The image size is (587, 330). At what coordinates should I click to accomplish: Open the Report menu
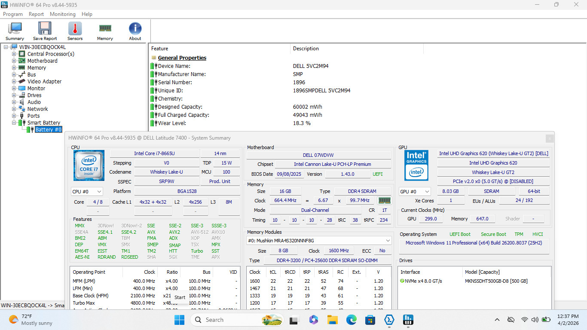pyautogui.click(x=36, y=14)
